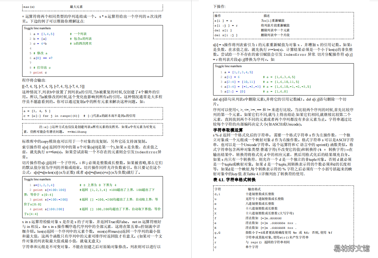Click the description '单个字符'

click(252, 247)
